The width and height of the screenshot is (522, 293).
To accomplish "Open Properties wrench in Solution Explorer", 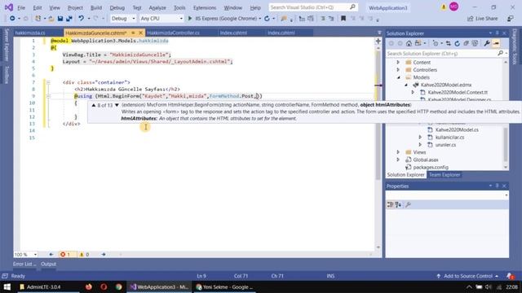I will [487, 43].
